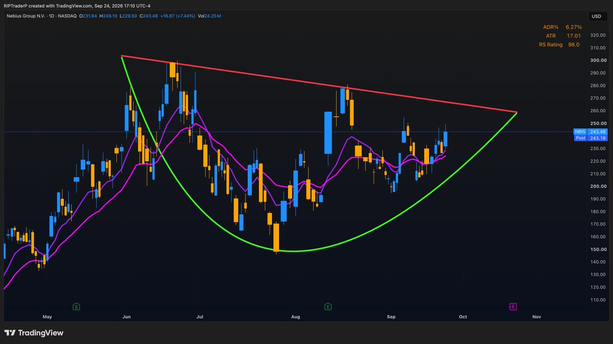The image size is (613, 344).
Task: Click the Sep label on the time axis
Action: coord(391,317)
